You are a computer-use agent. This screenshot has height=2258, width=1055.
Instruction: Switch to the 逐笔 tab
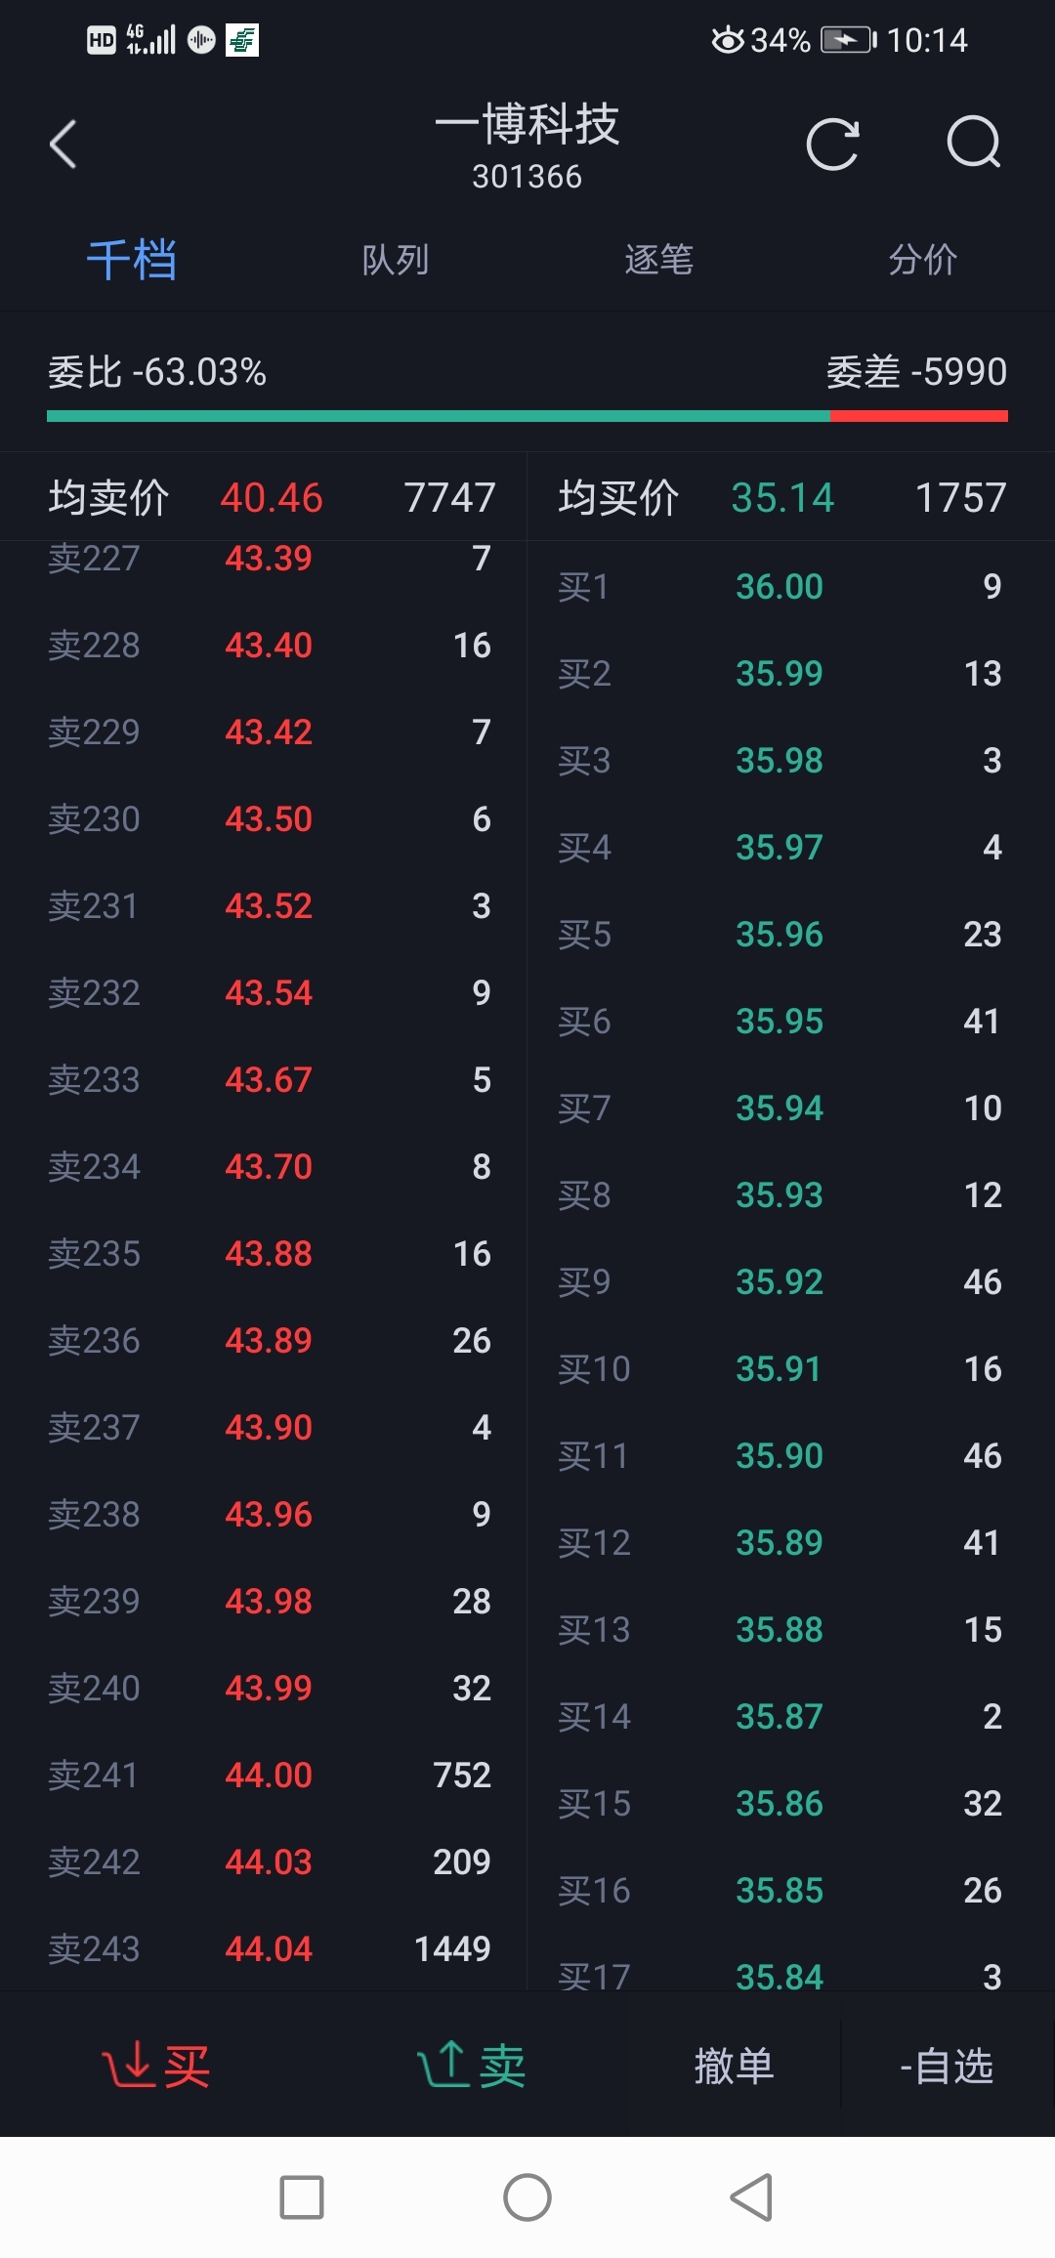pos(658,260)
